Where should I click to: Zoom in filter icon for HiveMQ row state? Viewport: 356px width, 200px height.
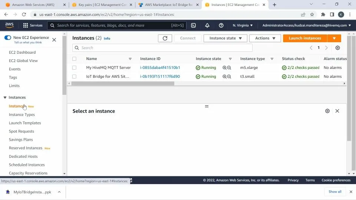click(225, 67)
